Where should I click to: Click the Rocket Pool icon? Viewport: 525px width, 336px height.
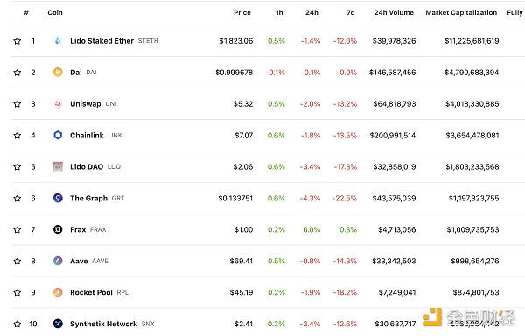(x=58, y=292)
